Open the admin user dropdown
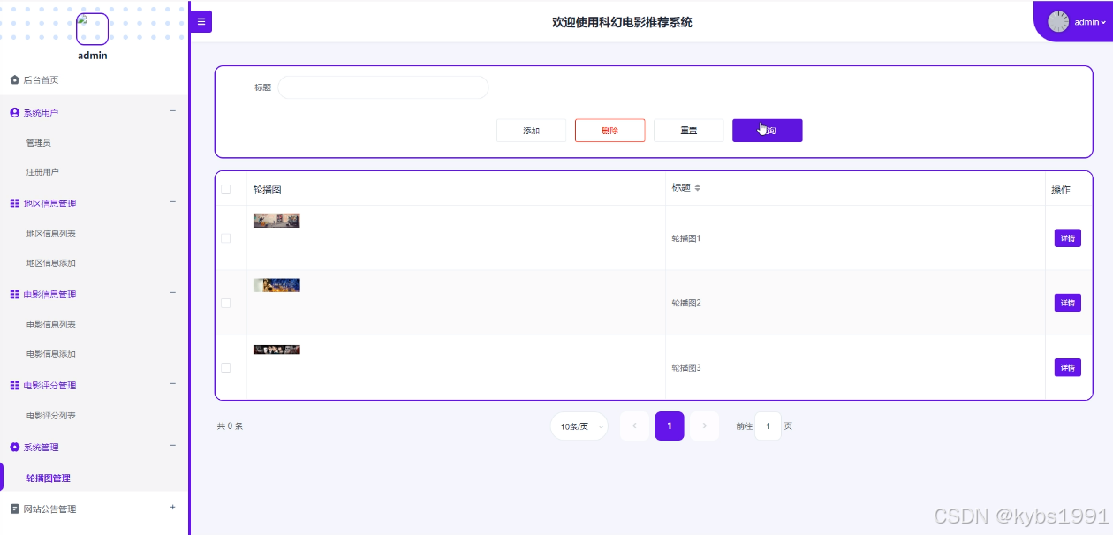Viewport: 1113px width, 535px height. (x=1090, y=22)
